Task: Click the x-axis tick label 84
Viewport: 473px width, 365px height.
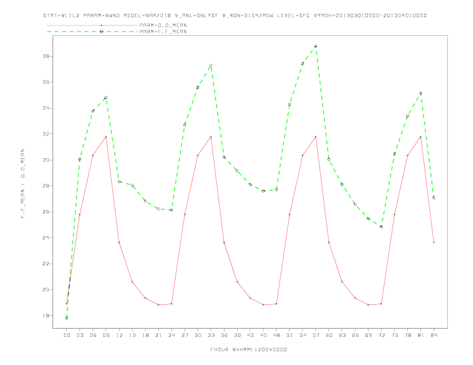Action: tap(434, 335)
